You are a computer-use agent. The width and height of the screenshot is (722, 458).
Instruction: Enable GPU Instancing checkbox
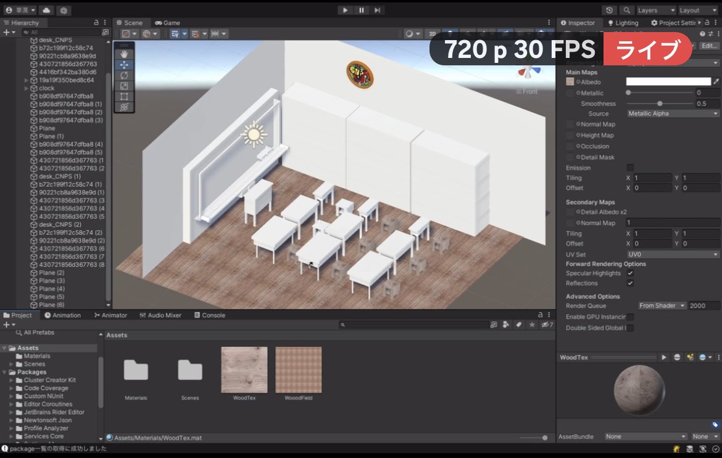[630, 317]
